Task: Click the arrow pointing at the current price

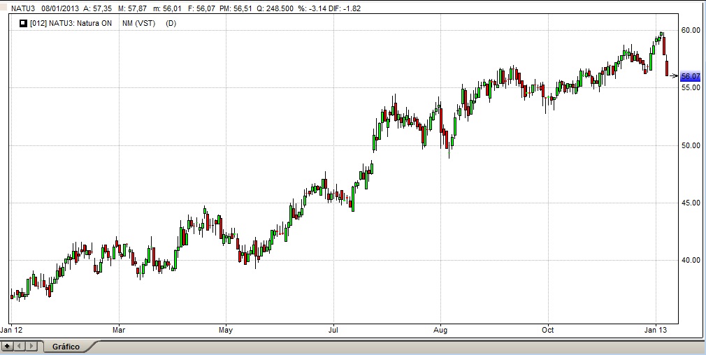Action: tap(674, 76)
